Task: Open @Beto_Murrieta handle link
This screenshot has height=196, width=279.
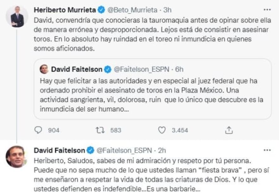Action: pos(131,10)
